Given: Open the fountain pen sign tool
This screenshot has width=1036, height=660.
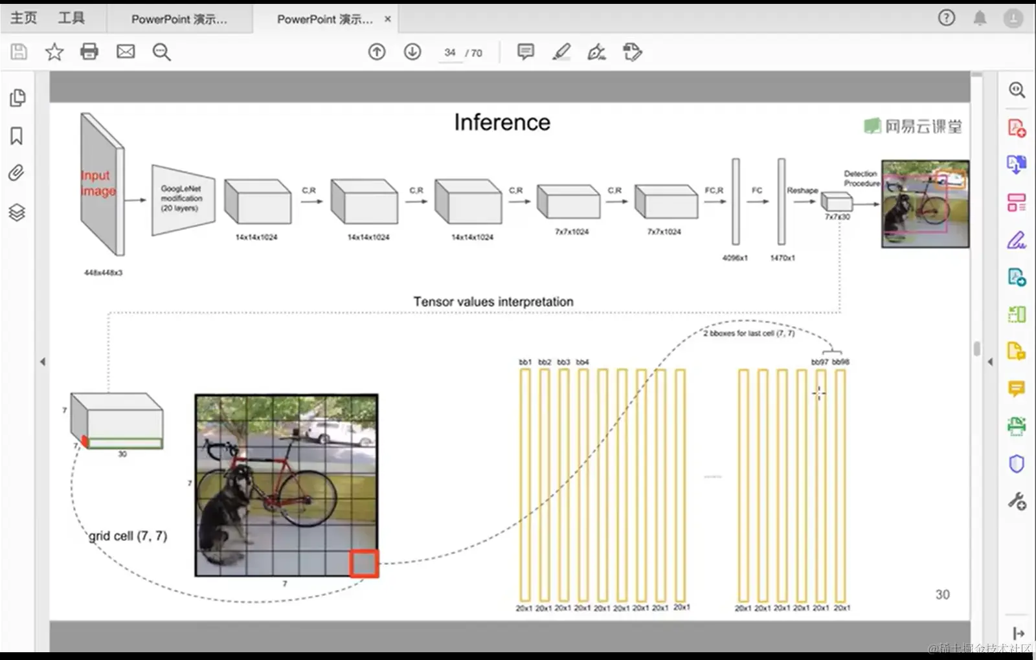Looking at the screenshot, I should tap(596, 52).
